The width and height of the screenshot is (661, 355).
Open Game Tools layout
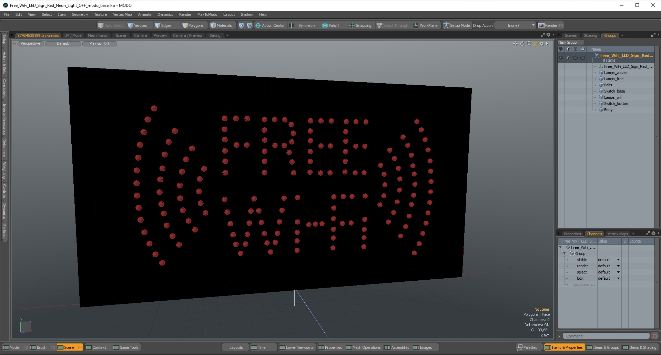click(126, 347)
